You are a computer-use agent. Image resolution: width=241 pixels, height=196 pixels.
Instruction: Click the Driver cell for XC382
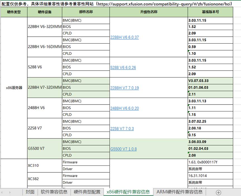pos(86,182)
